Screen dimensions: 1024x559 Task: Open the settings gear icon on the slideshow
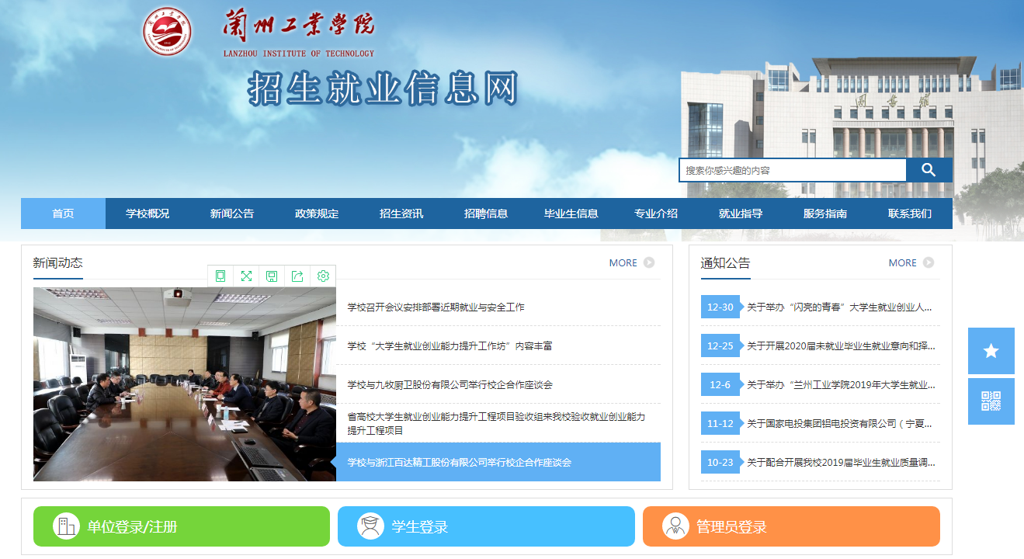[323, 276]
